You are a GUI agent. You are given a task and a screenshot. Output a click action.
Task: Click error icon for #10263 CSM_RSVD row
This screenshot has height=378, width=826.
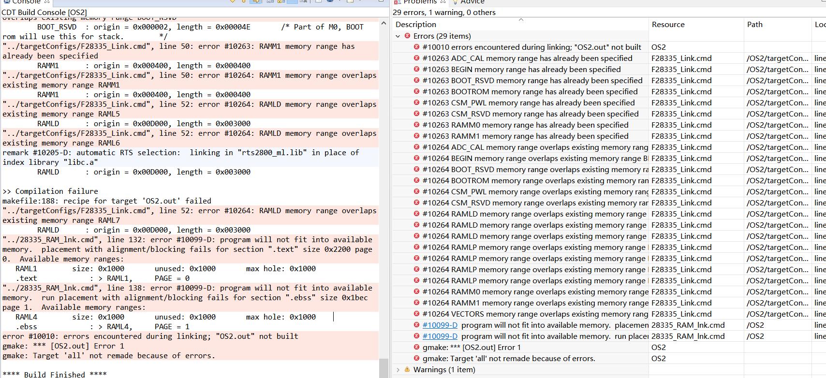pyautogui.click(x=416, y=114)
